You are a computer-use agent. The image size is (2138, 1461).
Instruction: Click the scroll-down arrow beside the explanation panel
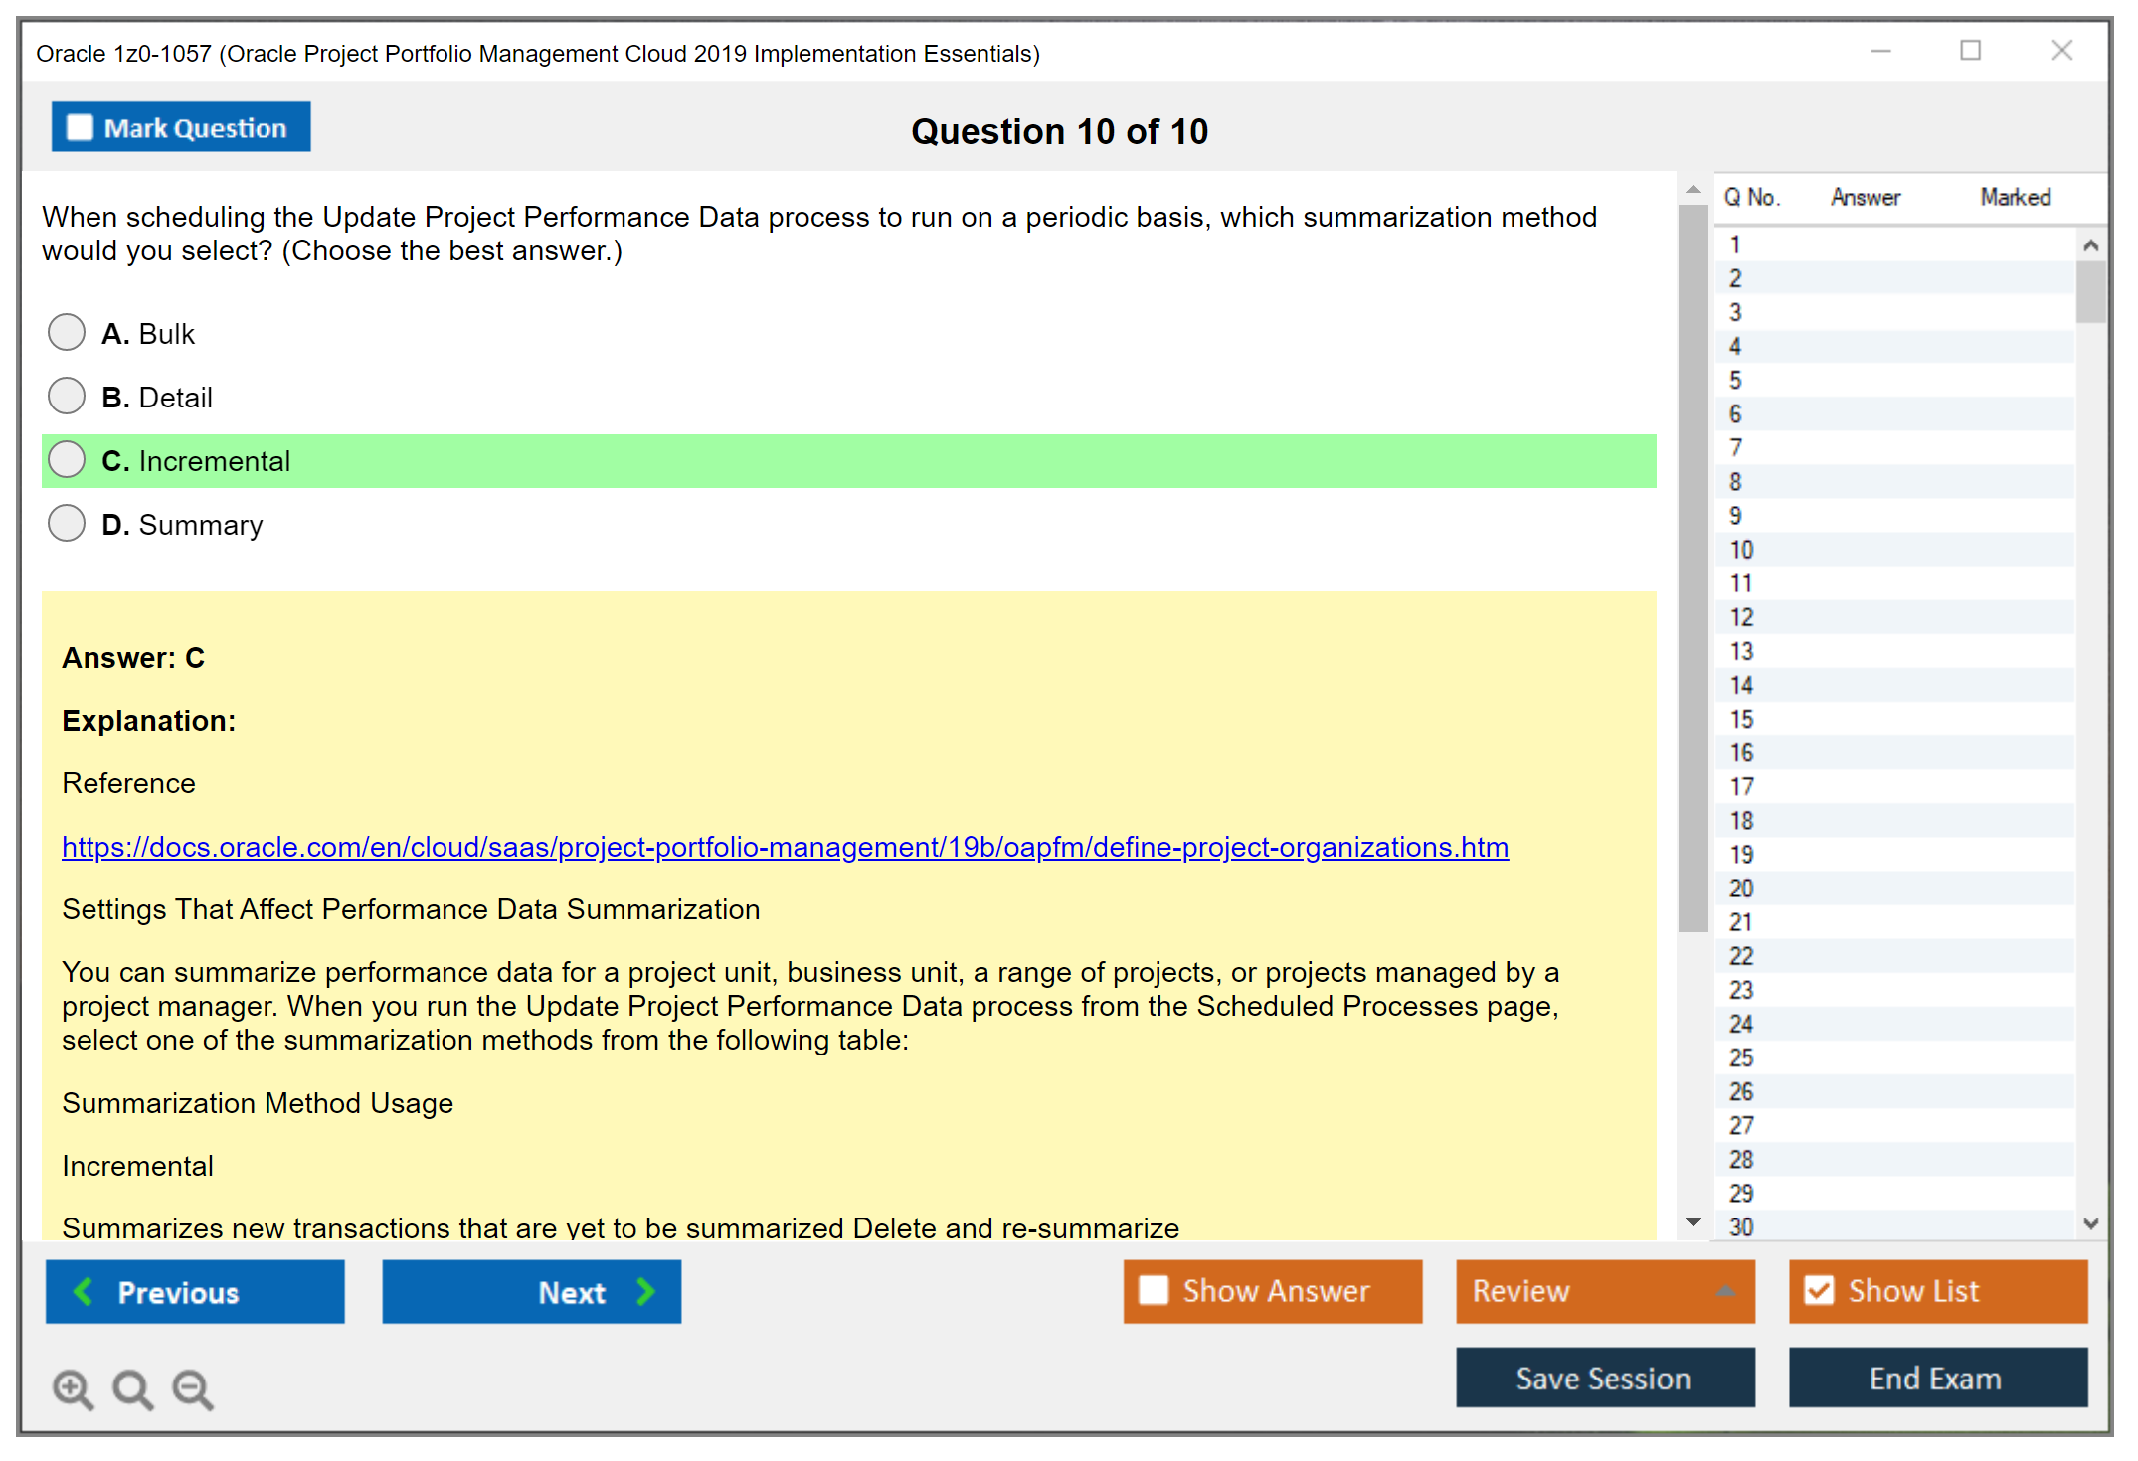pyautogui.click(x=1693, y=1224)
